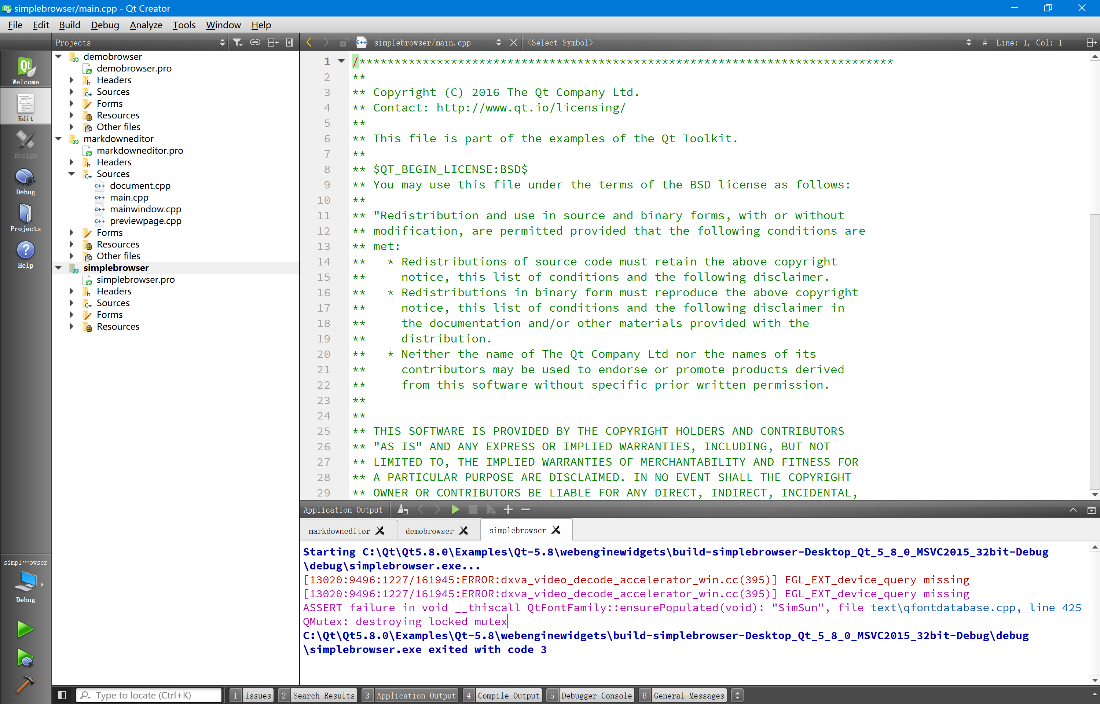This screenshot has height=704, width=1100.
Task: Select mainwindow.cpp in markdowneditor Sources
Action: [x=145, y=209]
